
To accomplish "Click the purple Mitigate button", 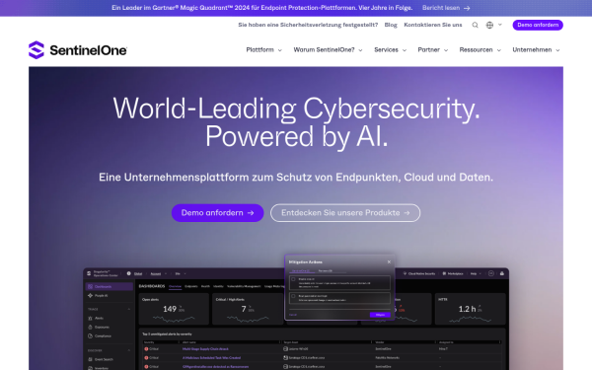I will point(380,315).
